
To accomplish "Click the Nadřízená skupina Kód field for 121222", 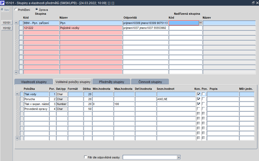I will (185, 28).
